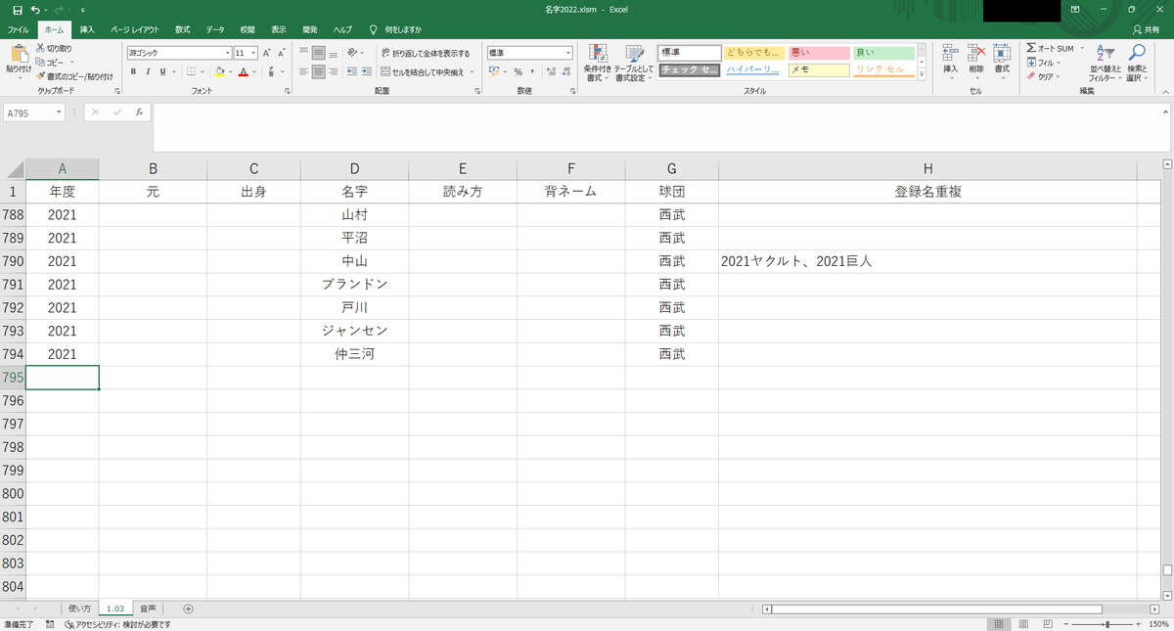Apply percent style %
This screenshot has width=1174, height=631.
point(518,71)
